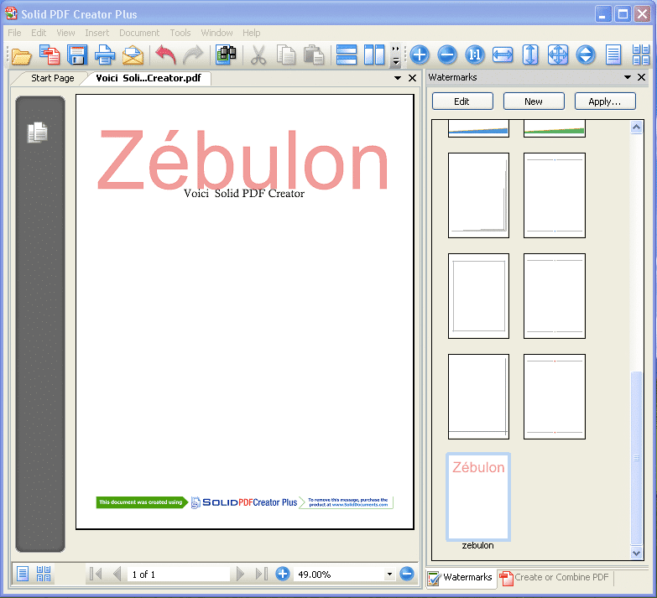Screen dimensions: 657x598
Task: Select the green gradient watermark thumbnail
Action: point(555,129)
